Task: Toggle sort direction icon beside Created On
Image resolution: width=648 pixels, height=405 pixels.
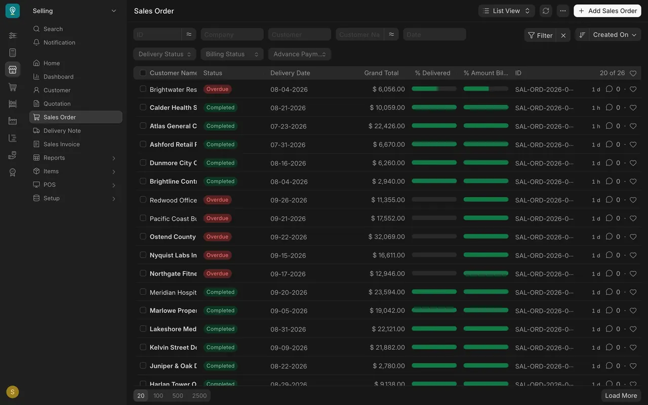Action: [x=582, y=35]
